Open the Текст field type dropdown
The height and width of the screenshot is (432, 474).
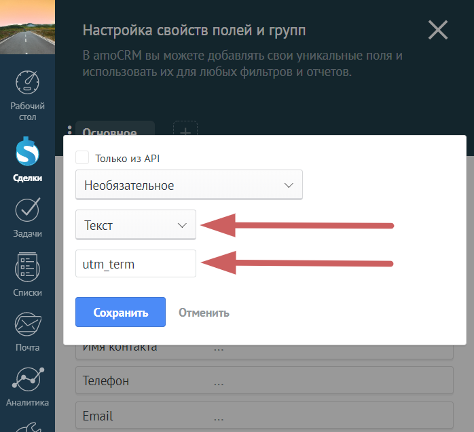pos(135,225)
